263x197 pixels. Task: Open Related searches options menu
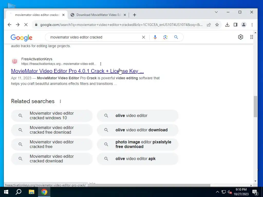click(x=60, y=101)
